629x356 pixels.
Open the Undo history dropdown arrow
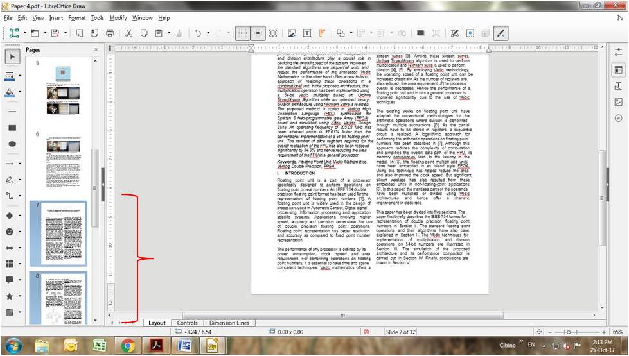[x=208, y=33]
